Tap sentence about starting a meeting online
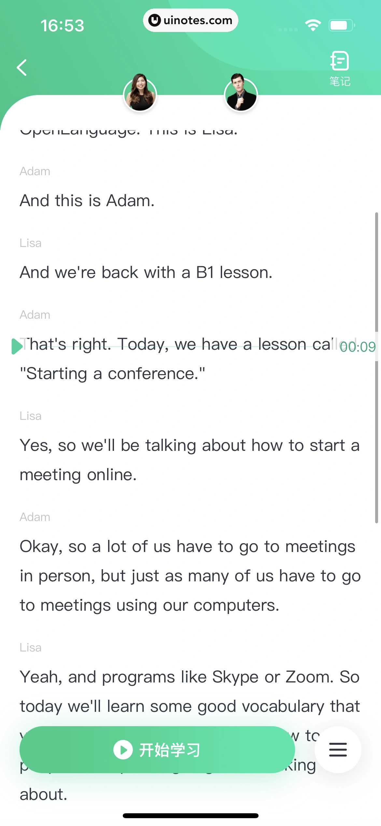Screen dimensions: 381x826 tap(190, 460)
